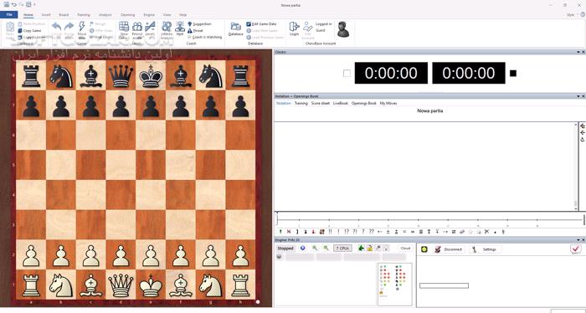Image resolution: width=586 pixels, height=313 pixels.
Task: Click the white king on e1
Action: (x=151, y=285)
